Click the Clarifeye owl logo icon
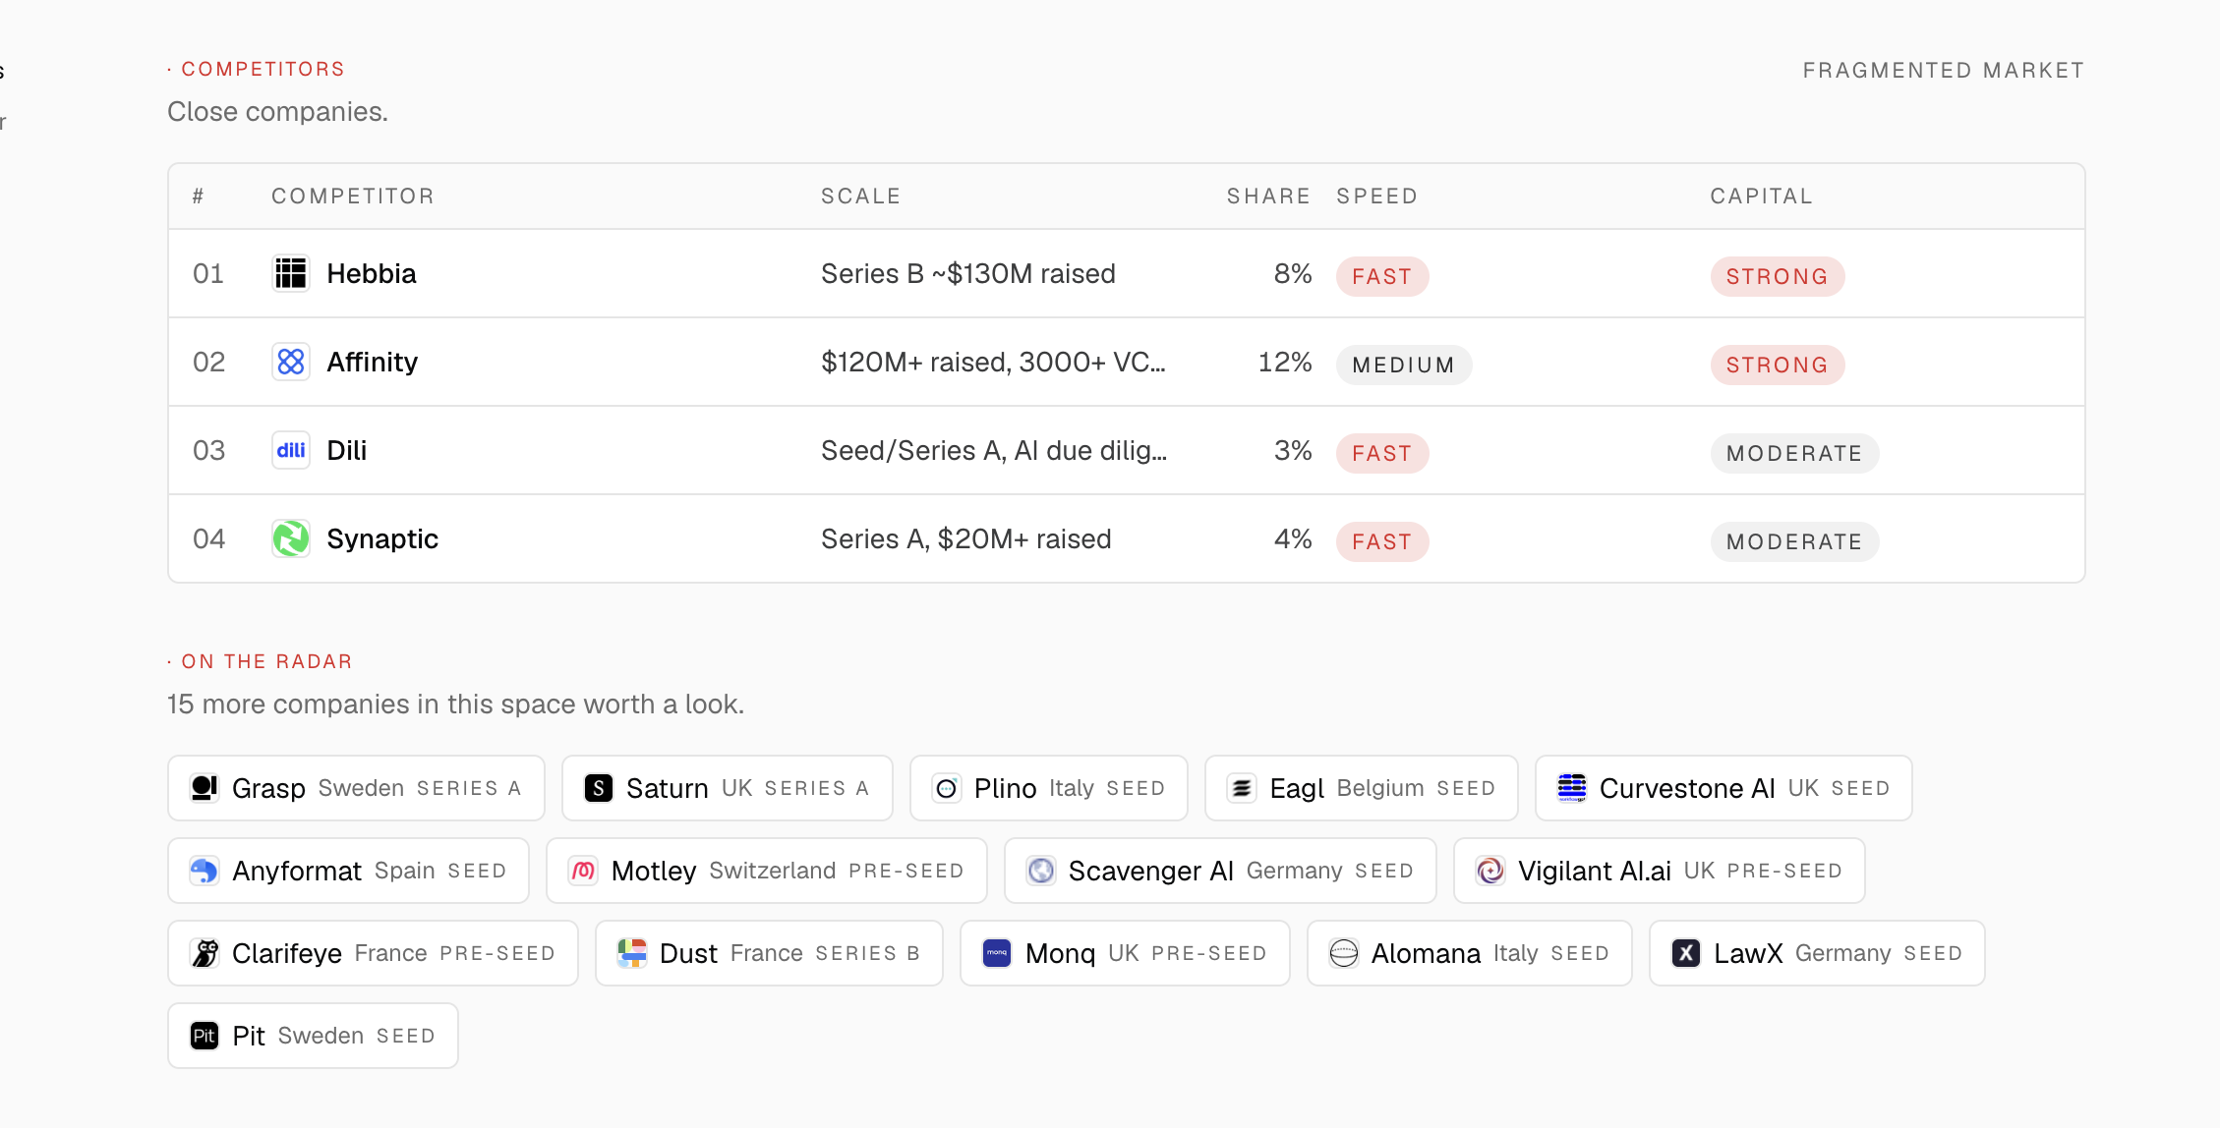 204,953
